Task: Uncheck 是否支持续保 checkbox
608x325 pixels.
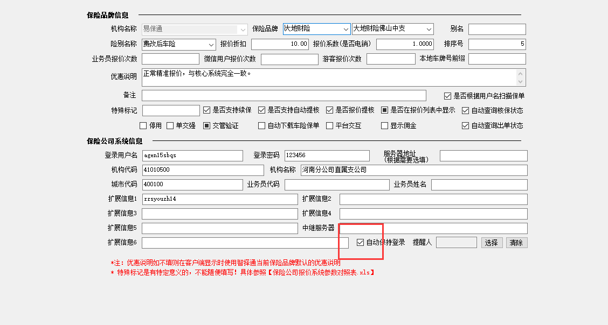Action: click(206, 110)
